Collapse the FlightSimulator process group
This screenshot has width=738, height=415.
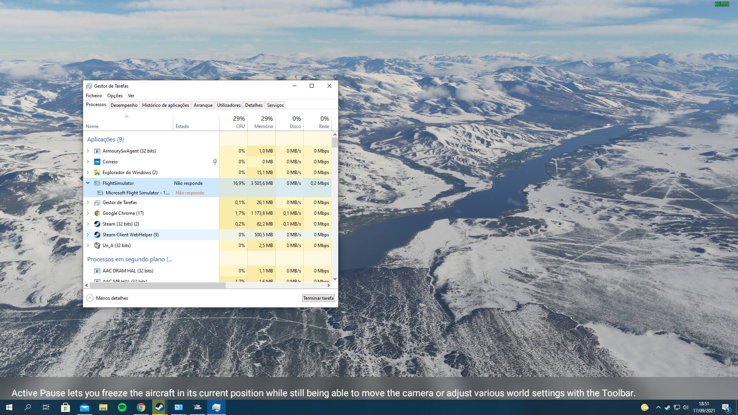point(88,183)
